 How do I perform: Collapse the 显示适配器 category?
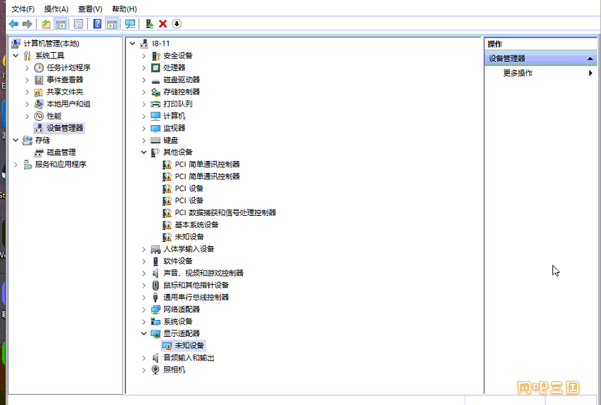pos(144,334)
